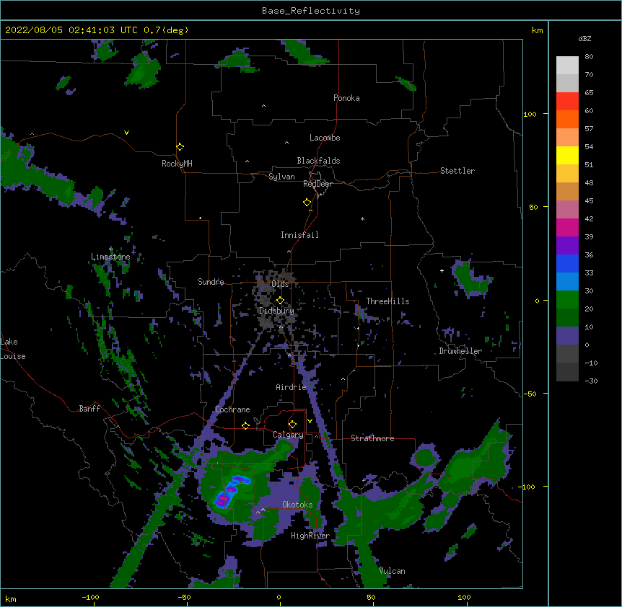Click the Drumheller label
Screen dimensions: 622x607
pos(460,351)
